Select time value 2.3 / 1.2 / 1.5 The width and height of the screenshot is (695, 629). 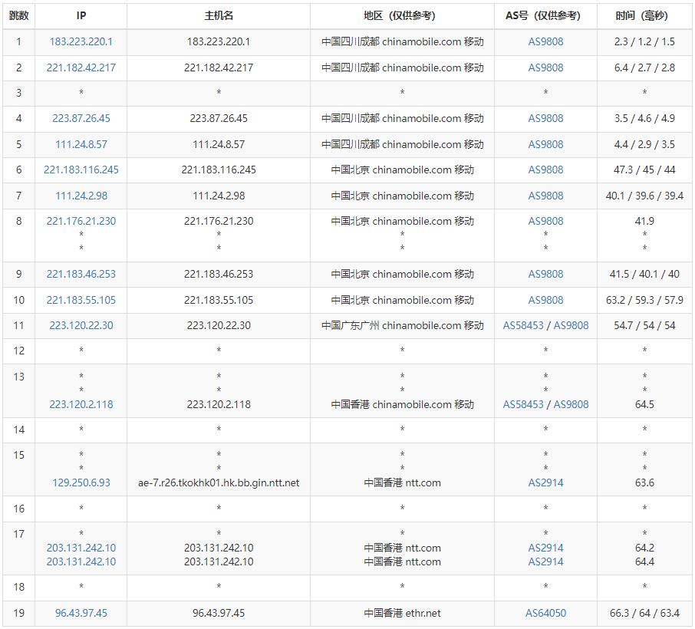coord(644,41)
